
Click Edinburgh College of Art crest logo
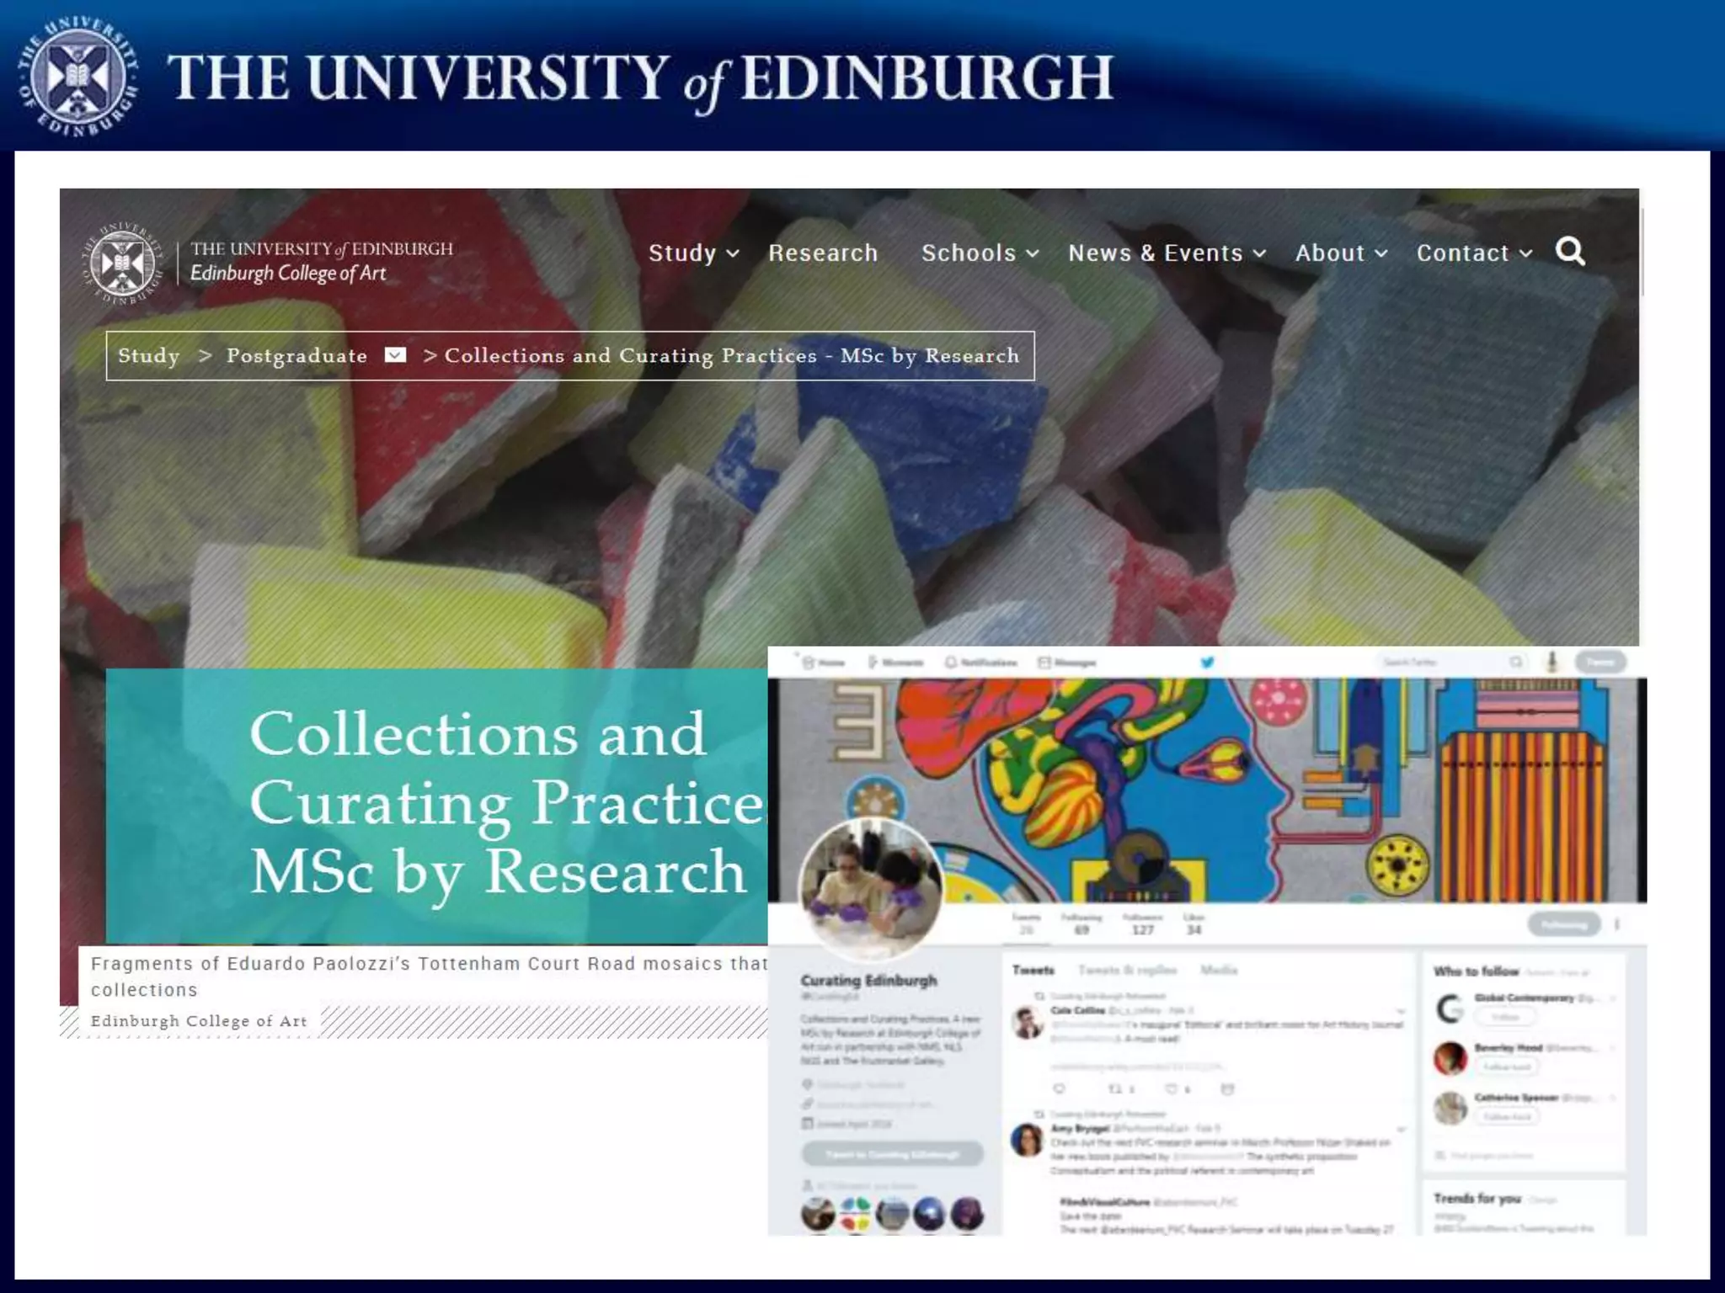123,263
